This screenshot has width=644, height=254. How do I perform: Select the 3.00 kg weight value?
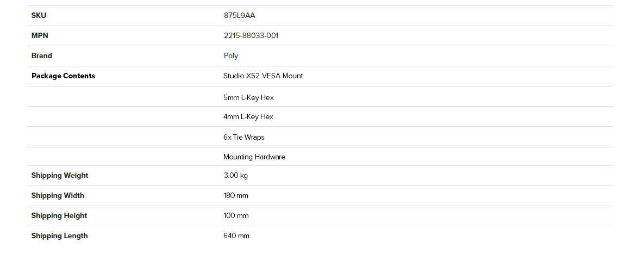coord(236,176)
